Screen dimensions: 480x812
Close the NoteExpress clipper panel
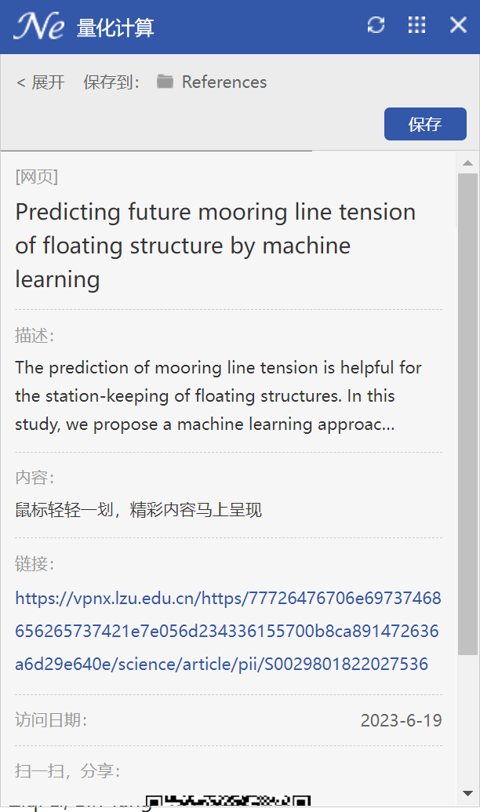[x=458, y=25]
